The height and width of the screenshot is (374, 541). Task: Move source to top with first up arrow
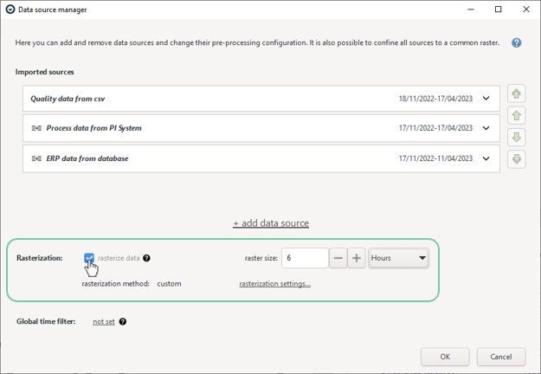[516, 93]
